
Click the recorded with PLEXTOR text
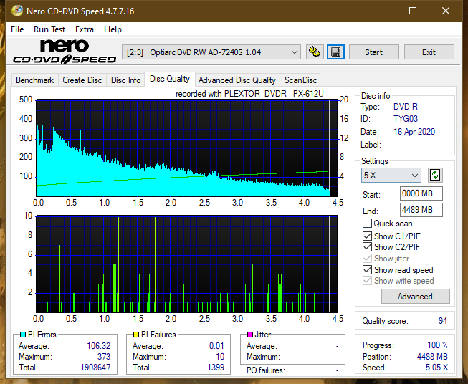249,94
